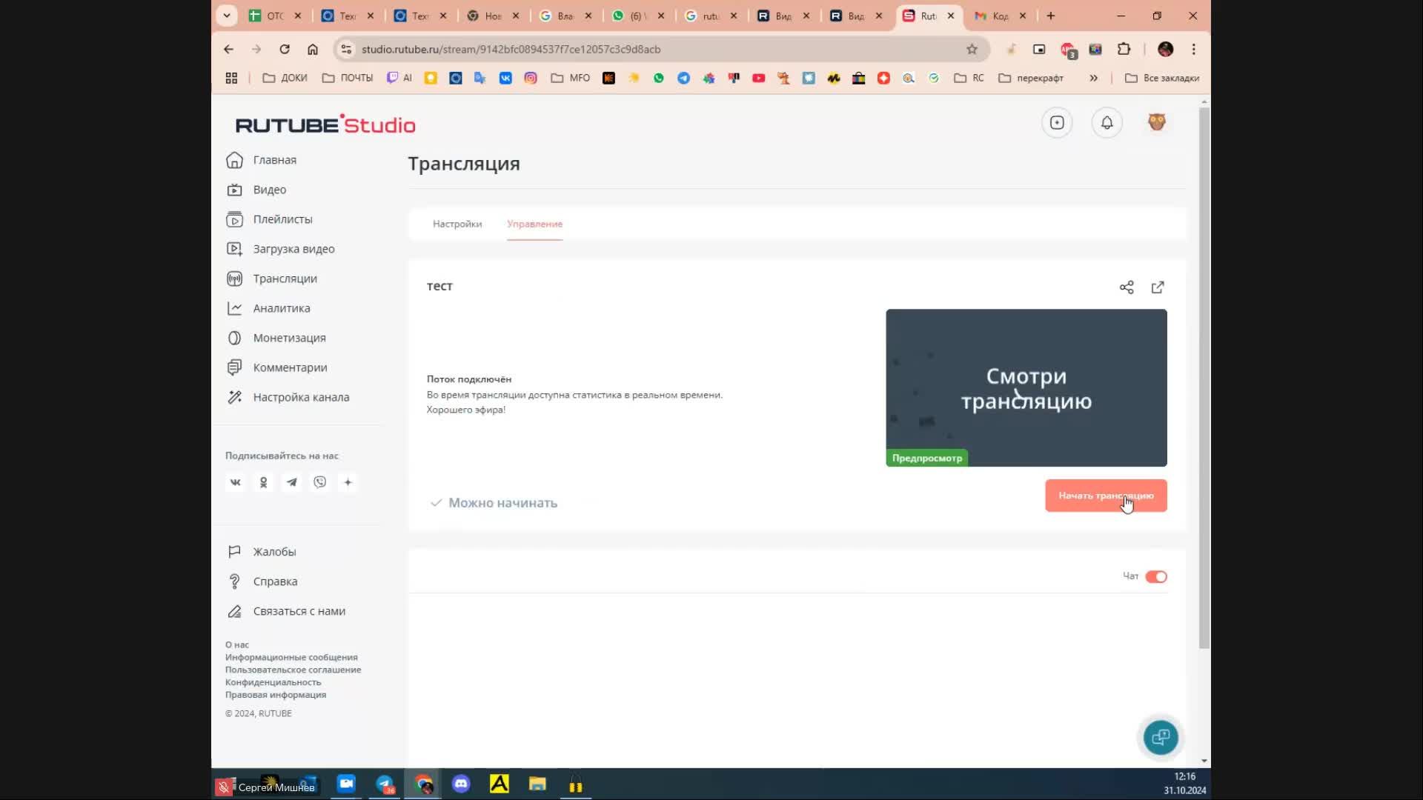This screenshot has height=800, width=1423.
Task: Click the Связаться с нами pencil icon
Action: coord(234,611)
